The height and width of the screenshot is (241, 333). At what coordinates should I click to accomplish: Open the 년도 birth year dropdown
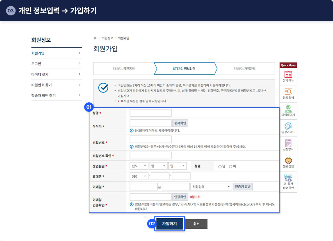pos(139,166)
